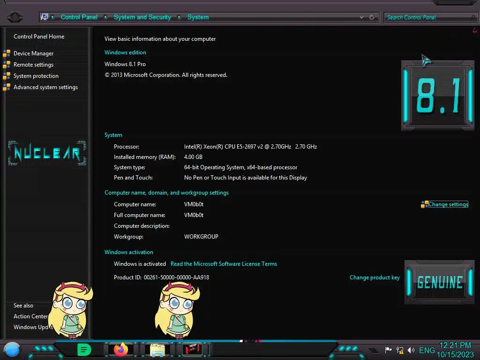The height and width of the screenshot is (360, 480).
Task: Open Device Manager from the sidebar
Action: (x=33, y=53)
